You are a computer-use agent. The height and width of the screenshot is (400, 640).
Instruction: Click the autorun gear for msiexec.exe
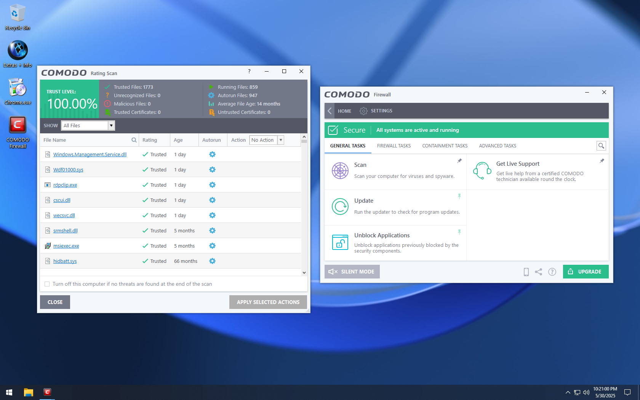[212, 246]
